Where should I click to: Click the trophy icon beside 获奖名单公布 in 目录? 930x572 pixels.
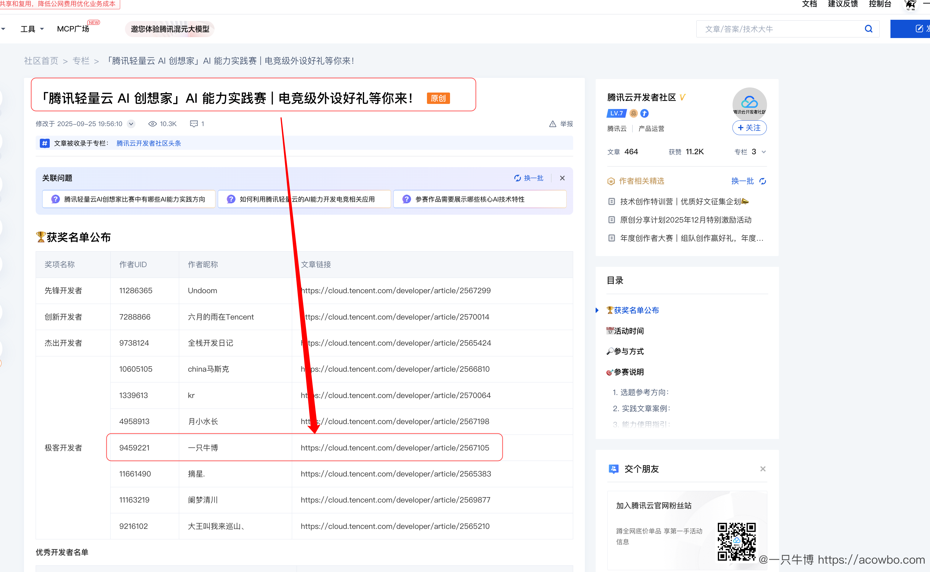pos(610,310)
